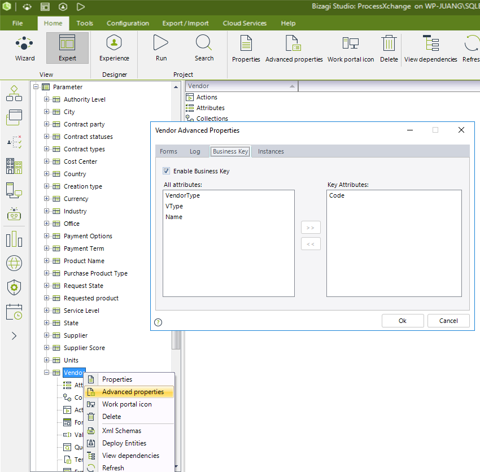This screenshot has width=480, height=472.
Task: Open the Help ribbon tab
Action: click(288, 23)
